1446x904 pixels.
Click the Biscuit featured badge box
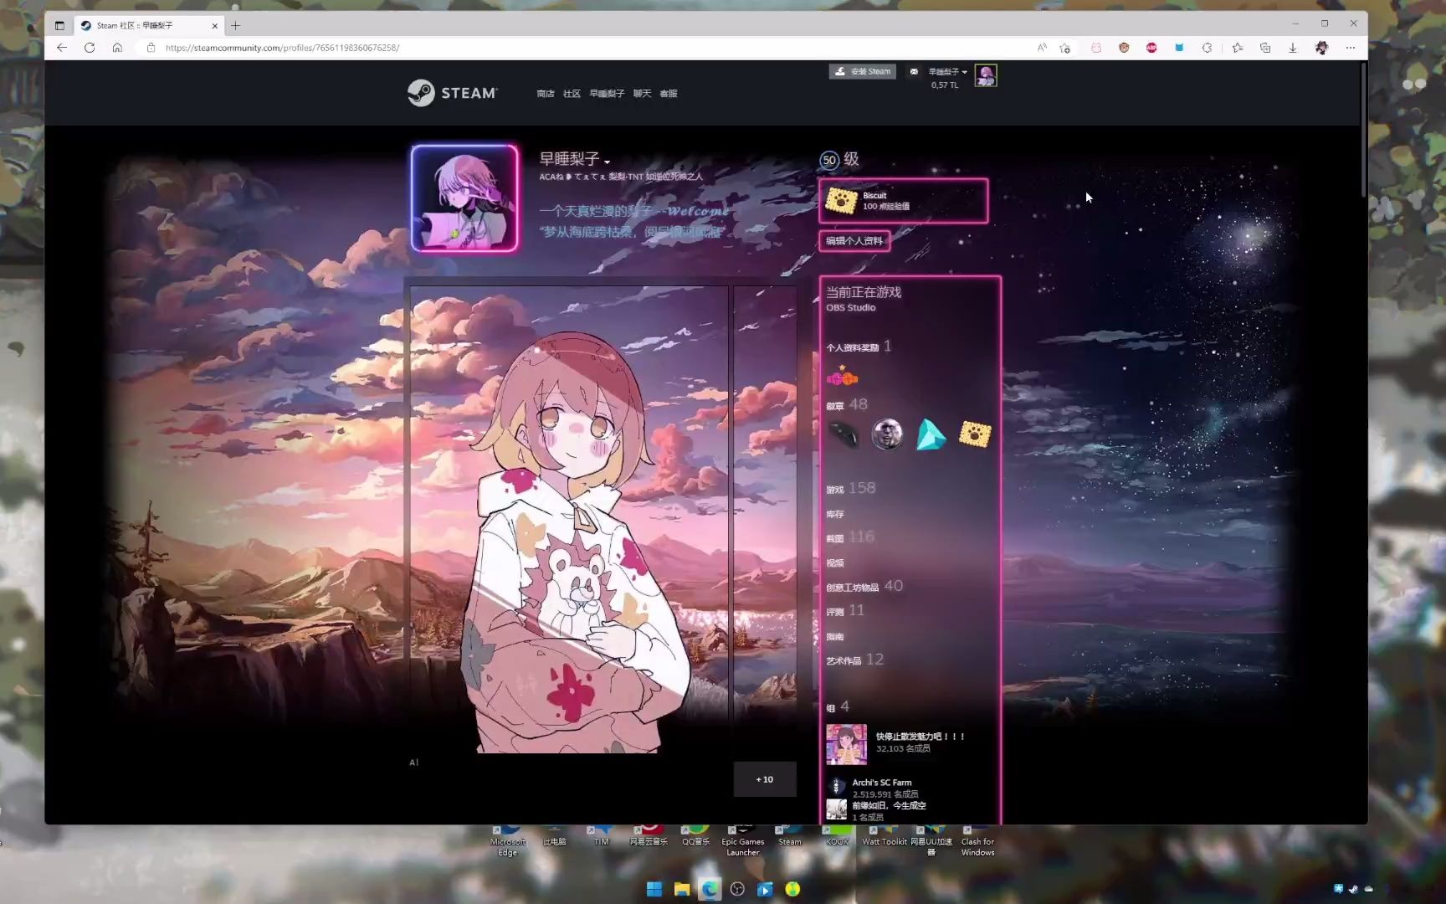pyautogui.click(x=903, y=201)
